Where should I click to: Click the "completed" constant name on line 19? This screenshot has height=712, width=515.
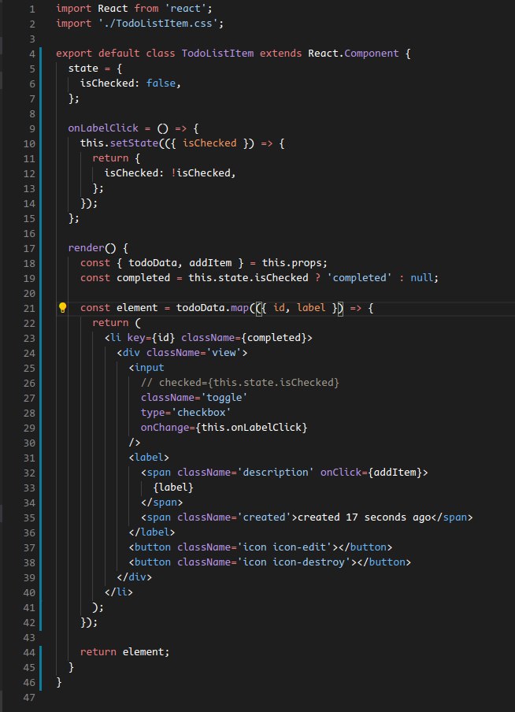coord(143,278)
